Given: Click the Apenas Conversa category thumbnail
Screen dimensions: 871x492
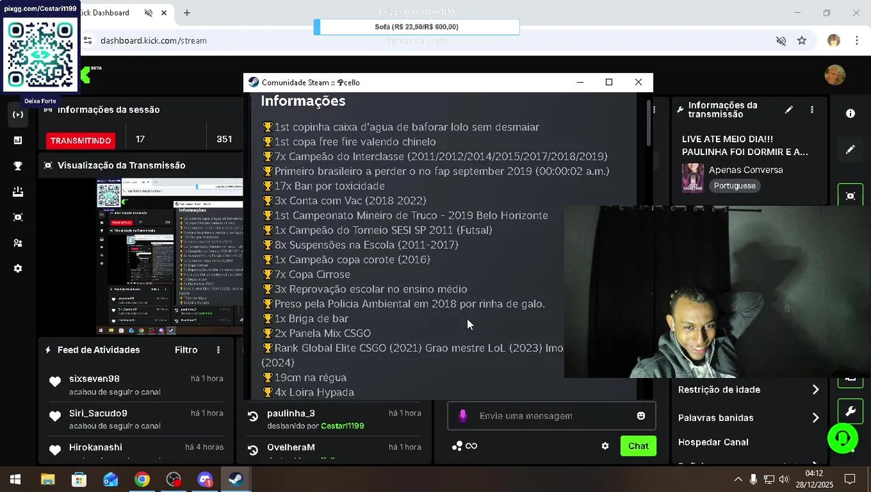Looking at the screenshot, I should 693,178.
